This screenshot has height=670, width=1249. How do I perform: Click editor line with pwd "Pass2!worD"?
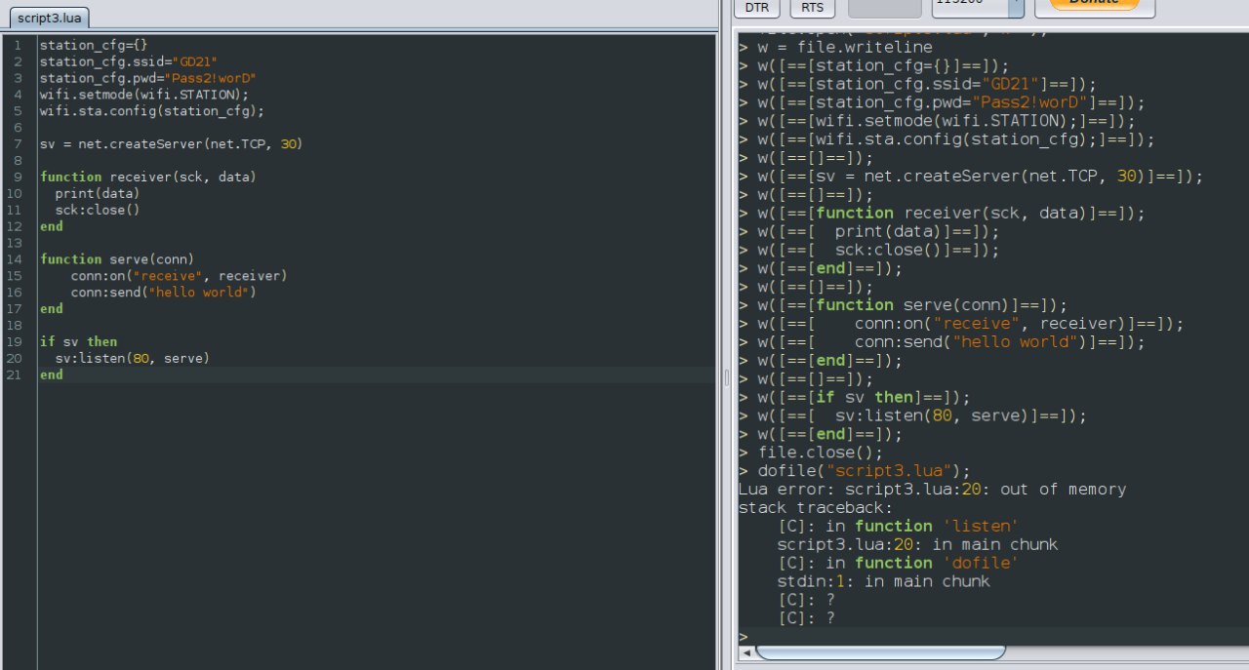pyautogui.click(x=148, y=78)
